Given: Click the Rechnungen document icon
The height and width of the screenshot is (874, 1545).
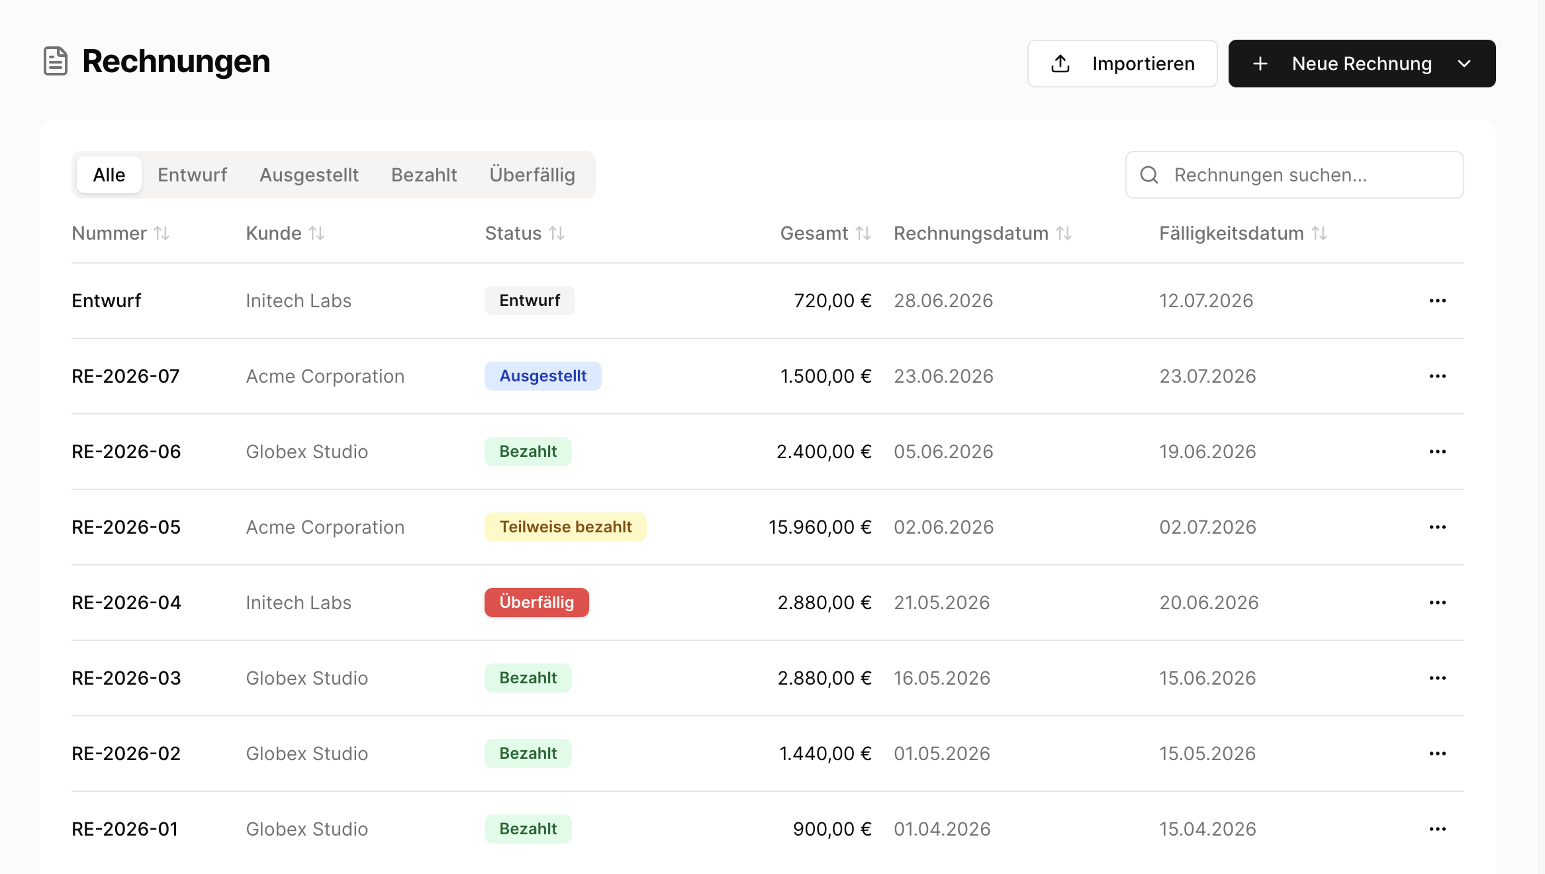Looking at the screenshot, I should pyautogui.click(x=56, y=61).
